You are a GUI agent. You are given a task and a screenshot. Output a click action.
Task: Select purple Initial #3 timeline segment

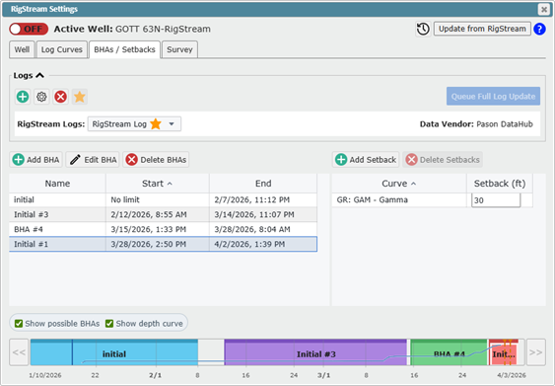pos(315,352)
